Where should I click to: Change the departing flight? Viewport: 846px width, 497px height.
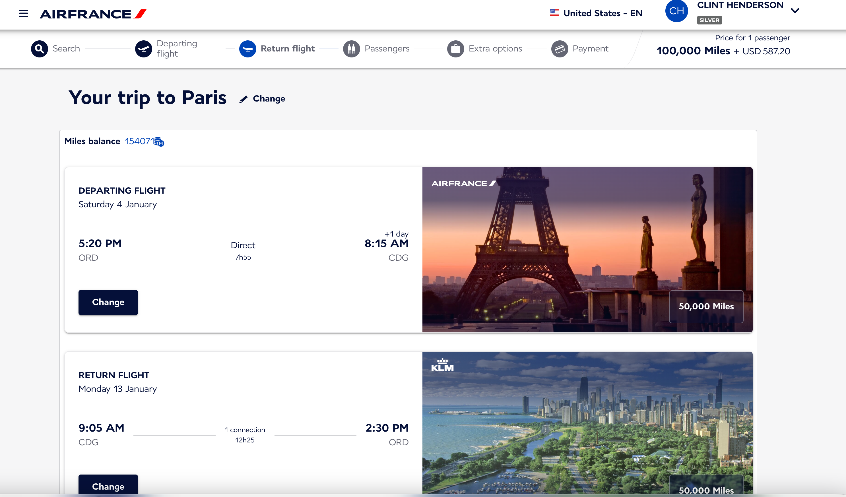108,302
